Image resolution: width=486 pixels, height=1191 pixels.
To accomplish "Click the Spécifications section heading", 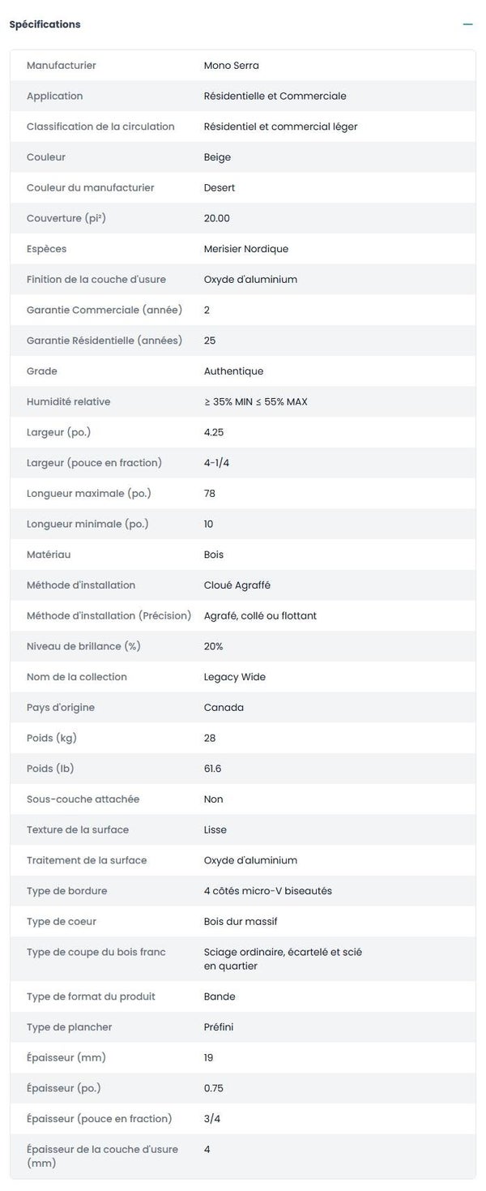I will 45,24.
